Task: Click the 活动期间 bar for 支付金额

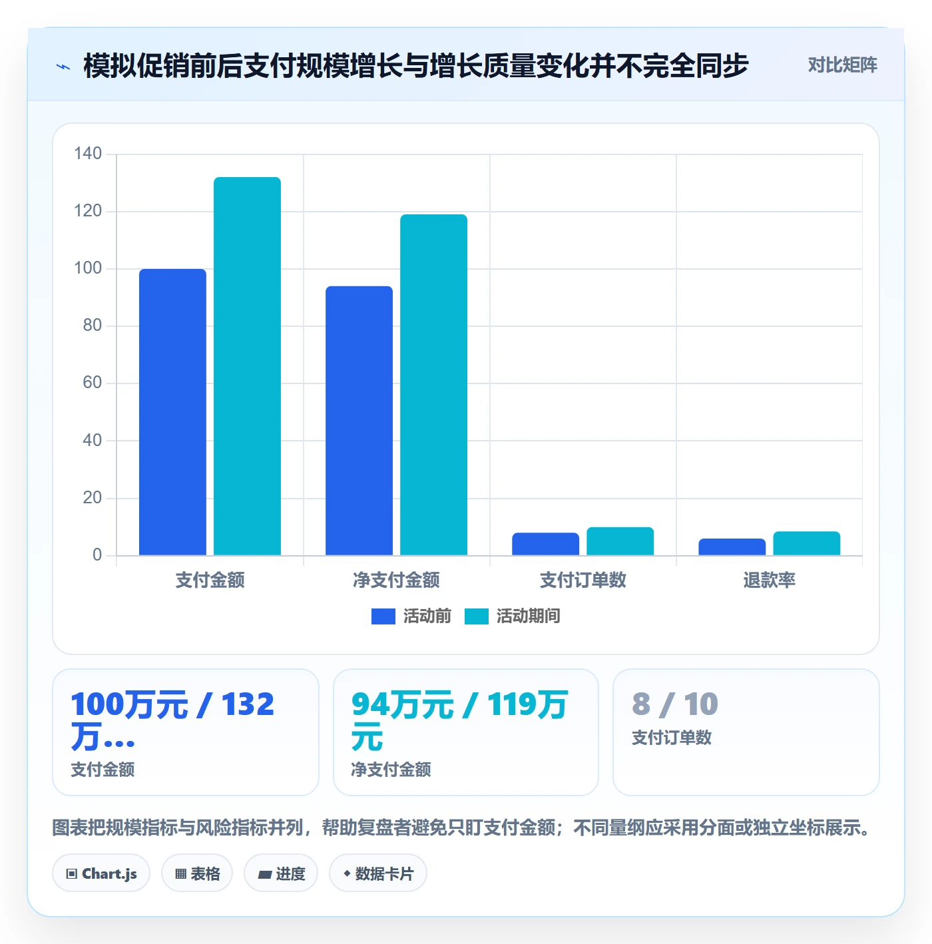Action: (x=247, y=366)
